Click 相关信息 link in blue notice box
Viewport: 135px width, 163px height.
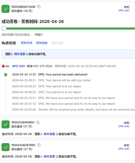tap(20, 54)
